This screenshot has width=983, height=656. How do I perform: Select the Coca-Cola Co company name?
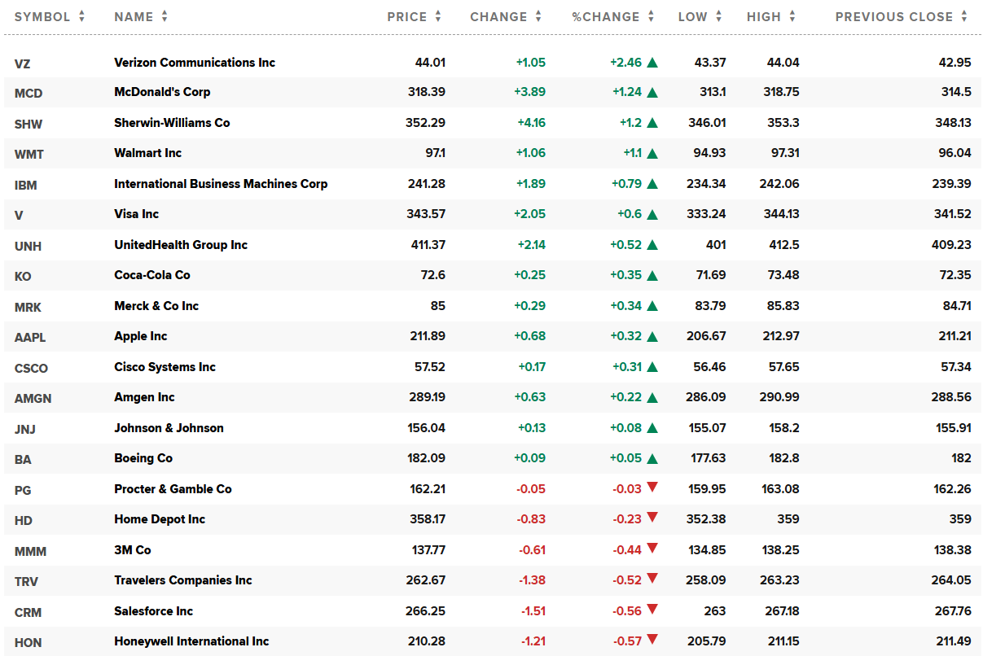point(152,275)
